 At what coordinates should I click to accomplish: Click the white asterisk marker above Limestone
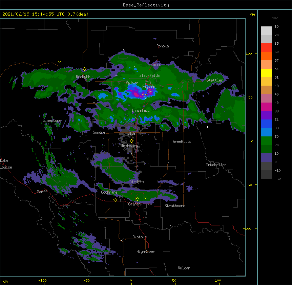pyautogui.click(x=52, y=117)
